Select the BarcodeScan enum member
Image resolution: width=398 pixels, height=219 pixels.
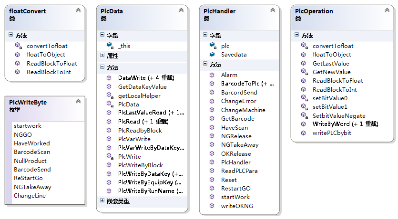pyautogui.click(x=32, y=152)
